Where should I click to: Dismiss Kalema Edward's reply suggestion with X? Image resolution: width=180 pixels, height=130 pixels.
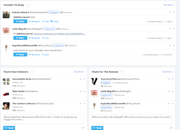click(x=170, y=12)
